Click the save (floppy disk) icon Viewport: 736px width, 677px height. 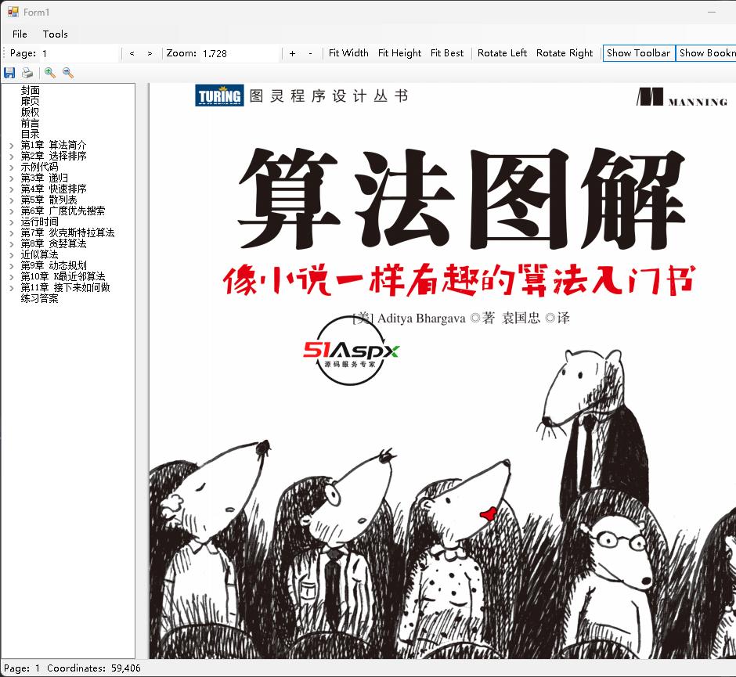[9, 73]
